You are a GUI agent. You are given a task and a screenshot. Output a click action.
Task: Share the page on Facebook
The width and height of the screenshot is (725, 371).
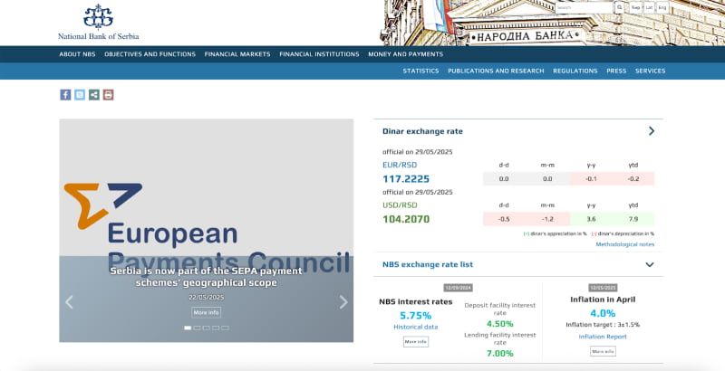(x=65, y=94)
